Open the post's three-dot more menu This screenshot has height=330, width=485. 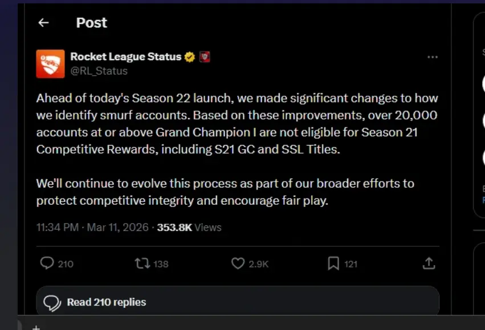(x=433, y=57)
